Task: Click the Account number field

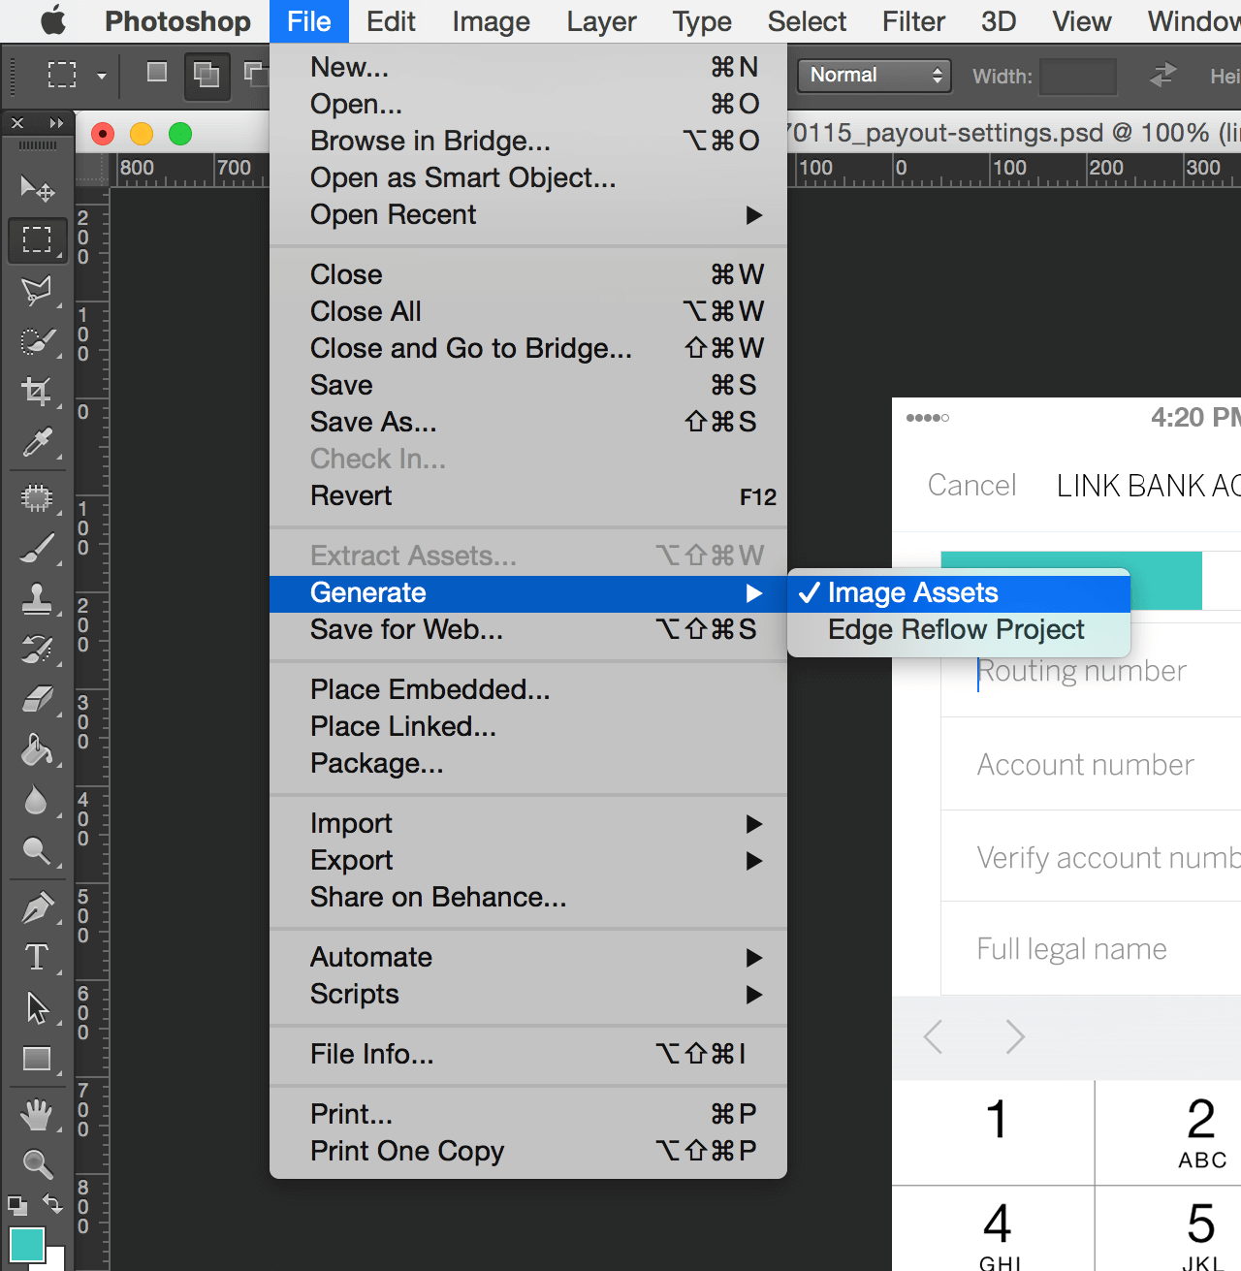Action: click(1091, 764)
